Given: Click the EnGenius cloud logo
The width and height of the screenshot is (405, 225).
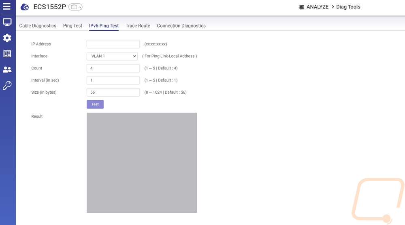Looking at the screenshot, I should click(x=25, y=7).
